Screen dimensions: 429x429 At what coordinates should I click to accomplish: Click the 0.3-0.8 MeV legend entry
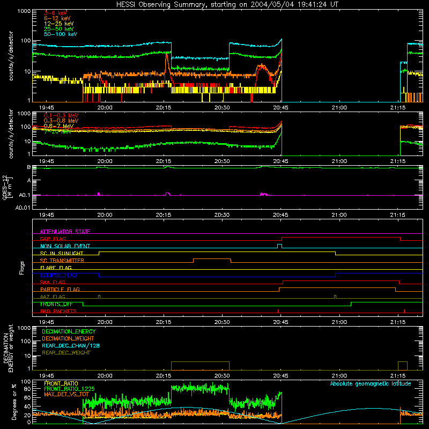pos(61,121)
